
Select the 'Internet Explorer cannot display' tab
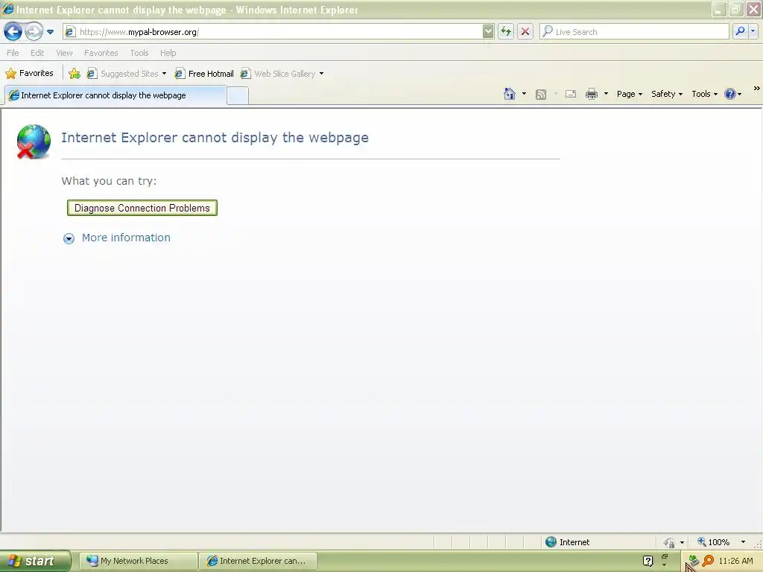click(x=115, y=95)
